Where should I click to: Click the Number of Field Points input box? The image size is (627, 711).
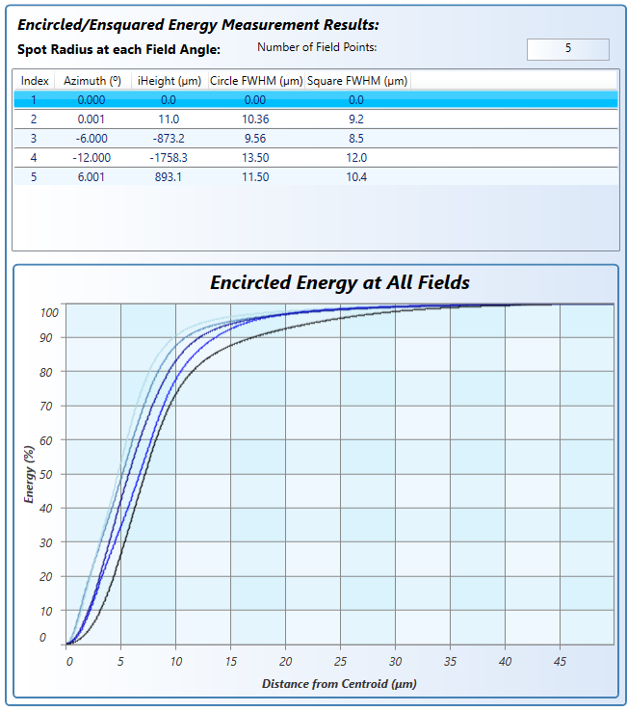567,49
